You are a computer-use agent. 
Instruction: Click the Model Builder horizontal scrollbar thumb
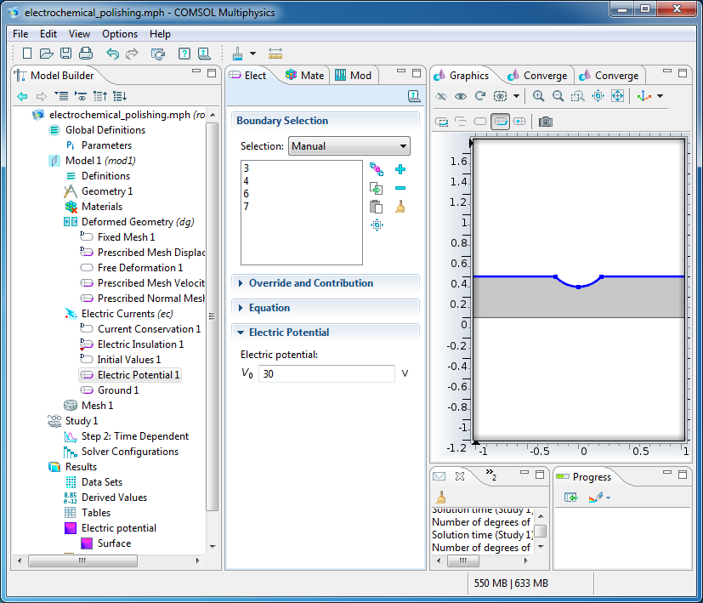tap(82, 560)
